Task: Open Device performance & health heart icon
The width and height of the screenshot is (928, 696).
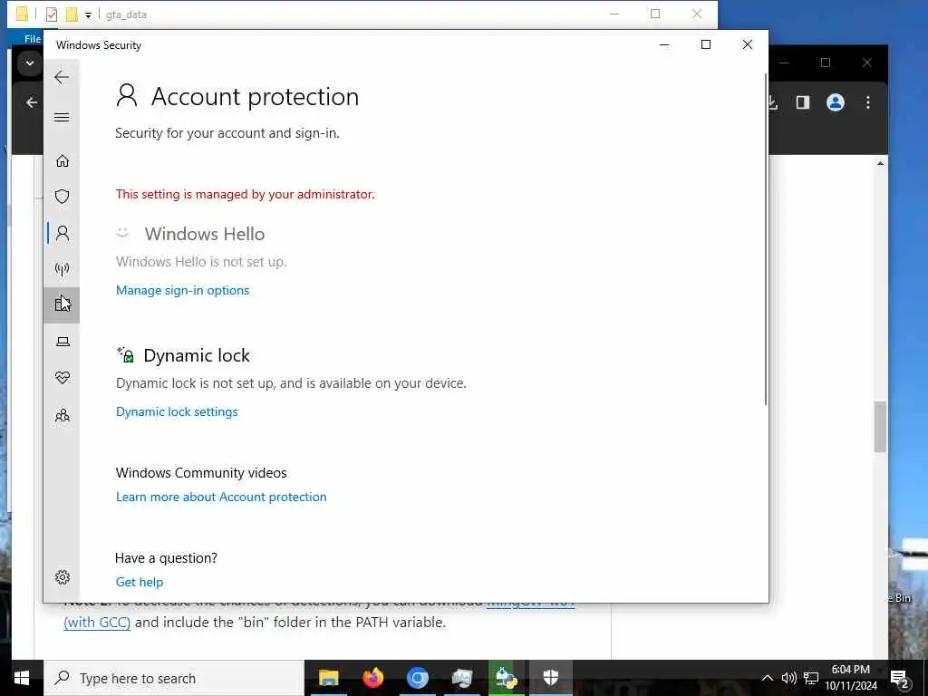Action: [63, 378]
